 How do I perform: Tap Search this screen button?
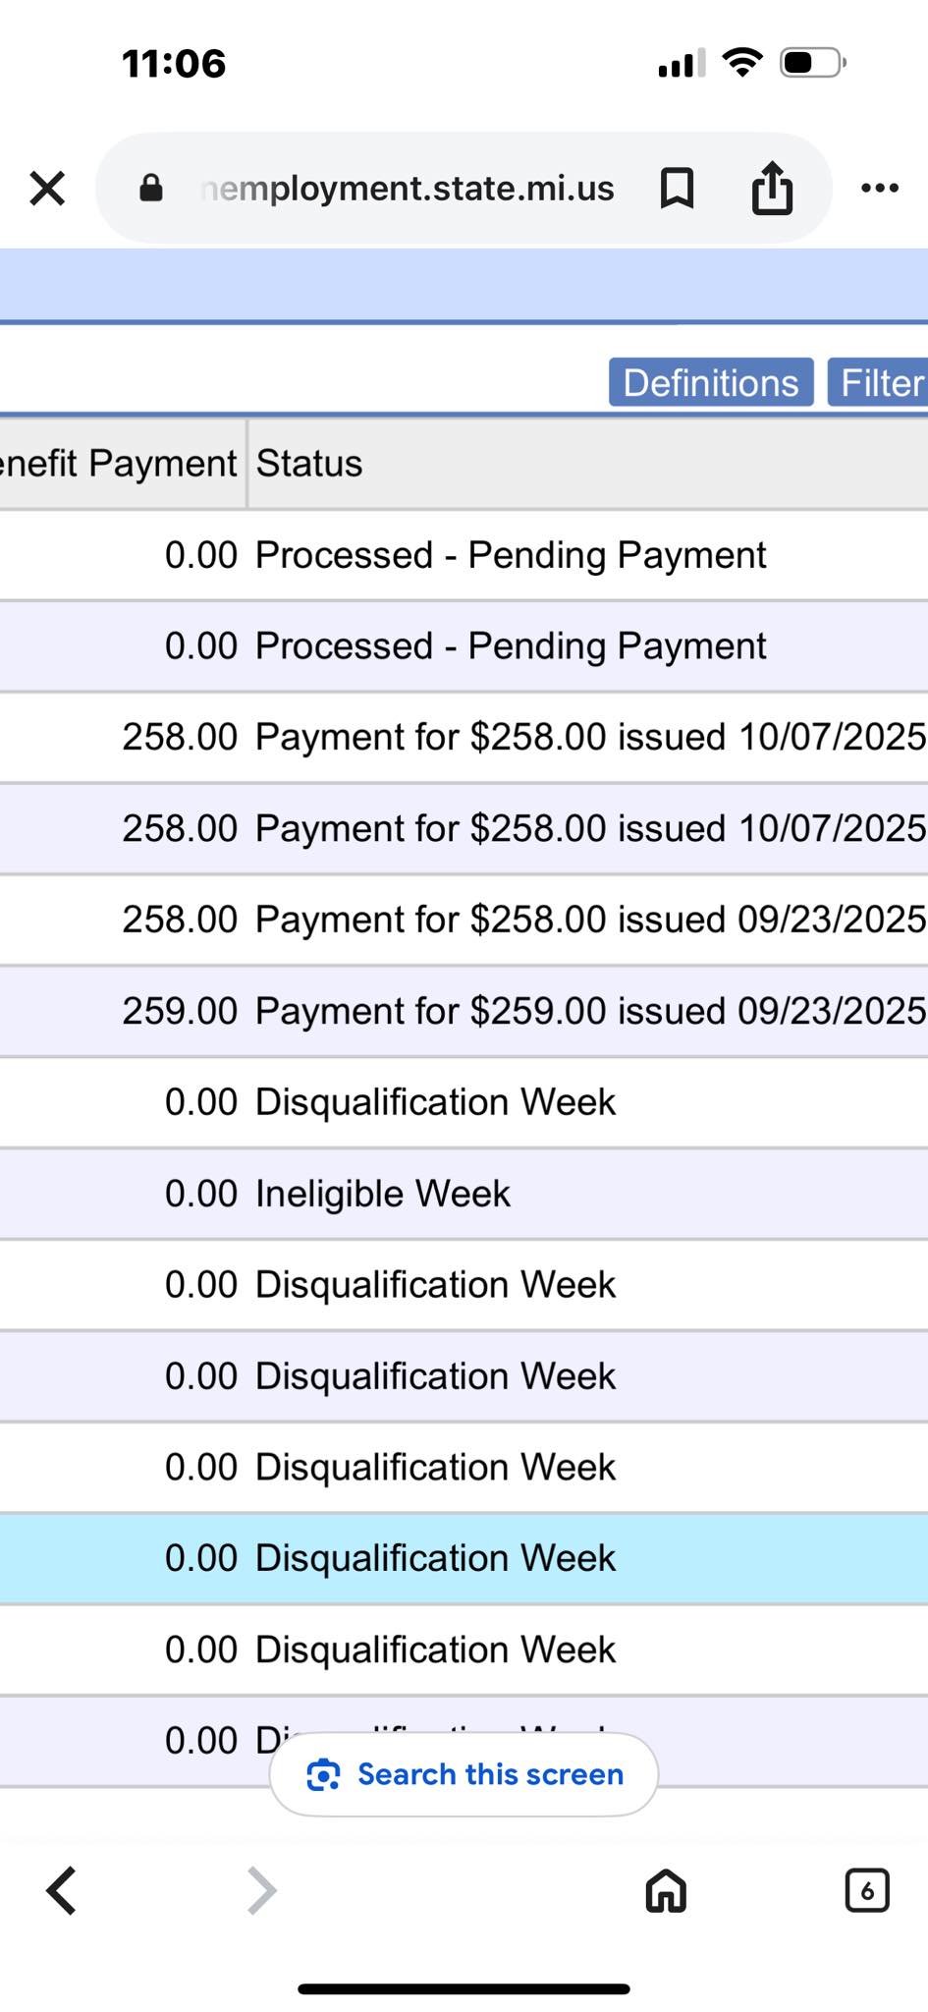click(464, 1774)
